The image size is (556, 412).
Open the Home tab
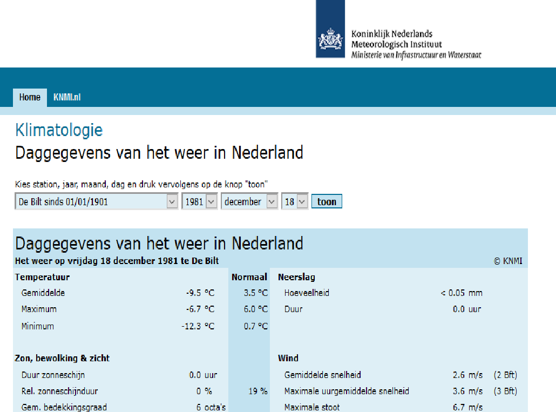tap(30, 98)
